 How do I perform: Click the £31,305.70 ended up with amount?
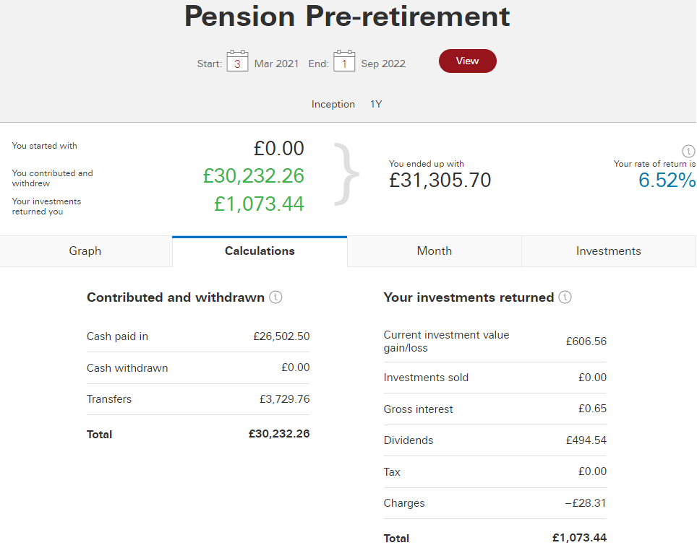click(x=440, y=180)
